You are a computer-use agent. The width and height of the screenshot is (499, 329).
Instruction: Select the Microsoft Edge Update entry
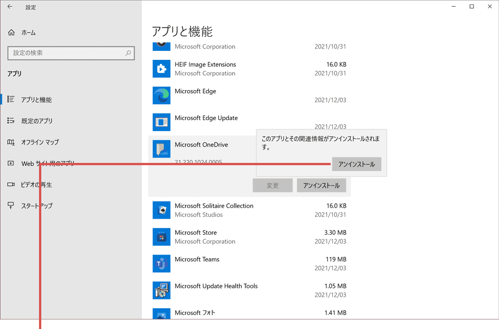(249, 123)
